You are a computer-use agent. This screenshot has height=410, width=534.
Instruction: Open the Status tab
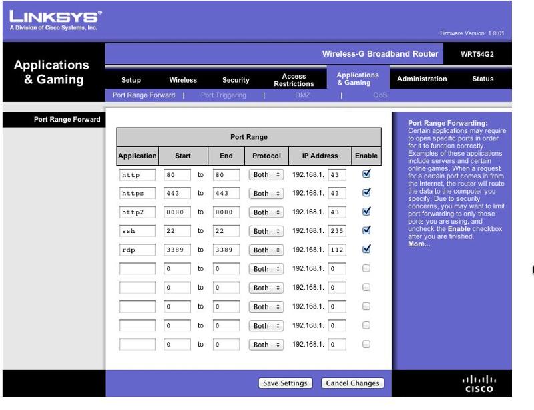pos(483,79)
